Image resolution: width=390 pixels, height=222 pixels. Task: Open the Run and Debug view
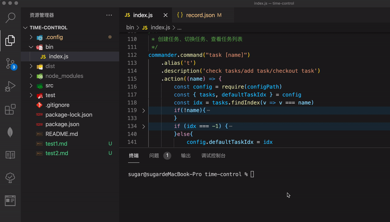(10, 86)
